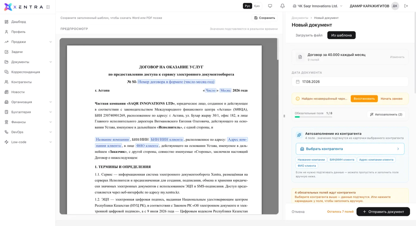
Task: Click the Название компании chip in autofill card
Action: coord(311,160)
